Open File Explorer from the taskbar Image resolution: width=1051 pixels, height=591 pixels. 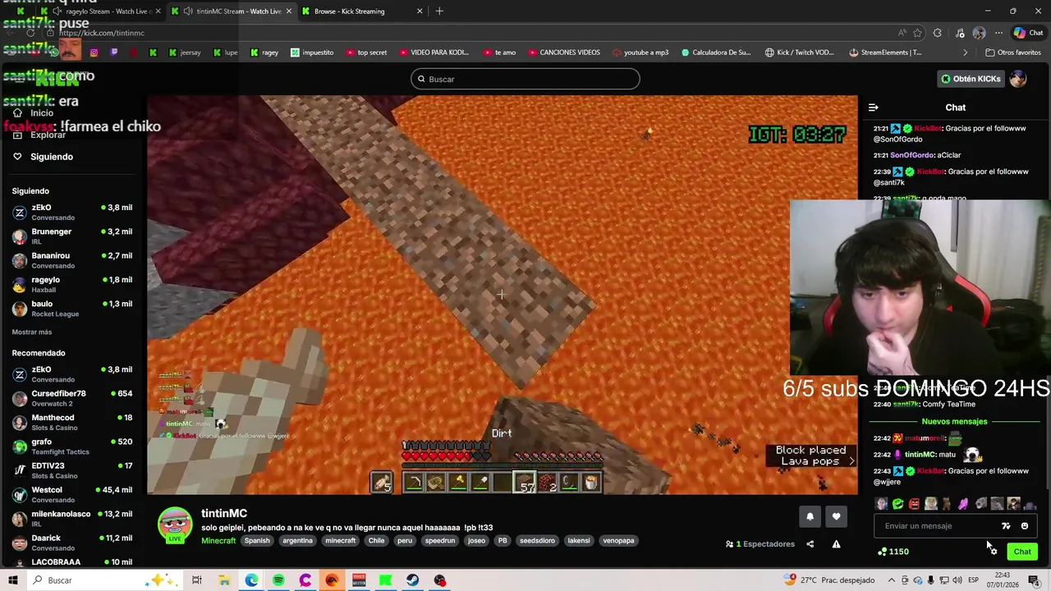point(224,580)
